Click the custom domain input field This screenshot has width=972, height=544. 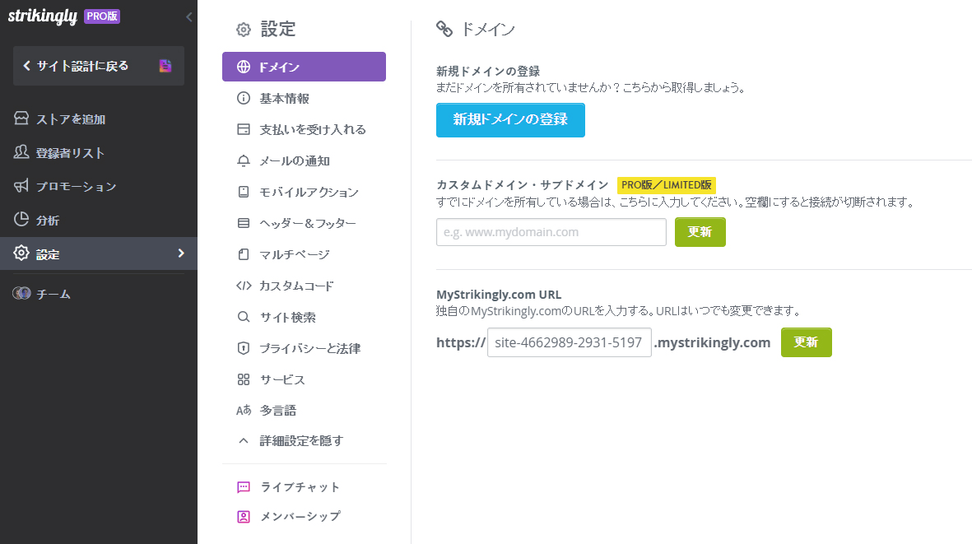(551, 232)
